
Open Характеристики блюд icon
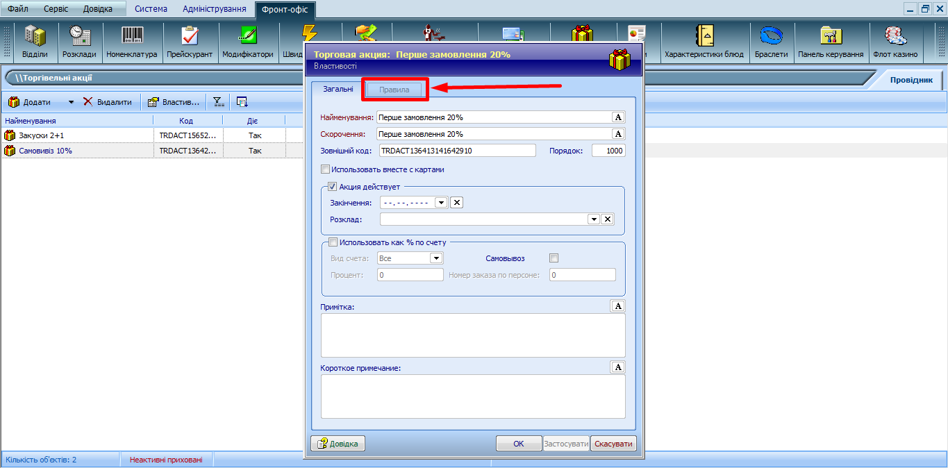[704, 42]
